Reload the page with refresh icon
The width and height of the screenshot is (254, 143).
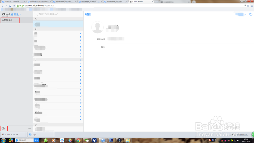[x=10, y=6]
